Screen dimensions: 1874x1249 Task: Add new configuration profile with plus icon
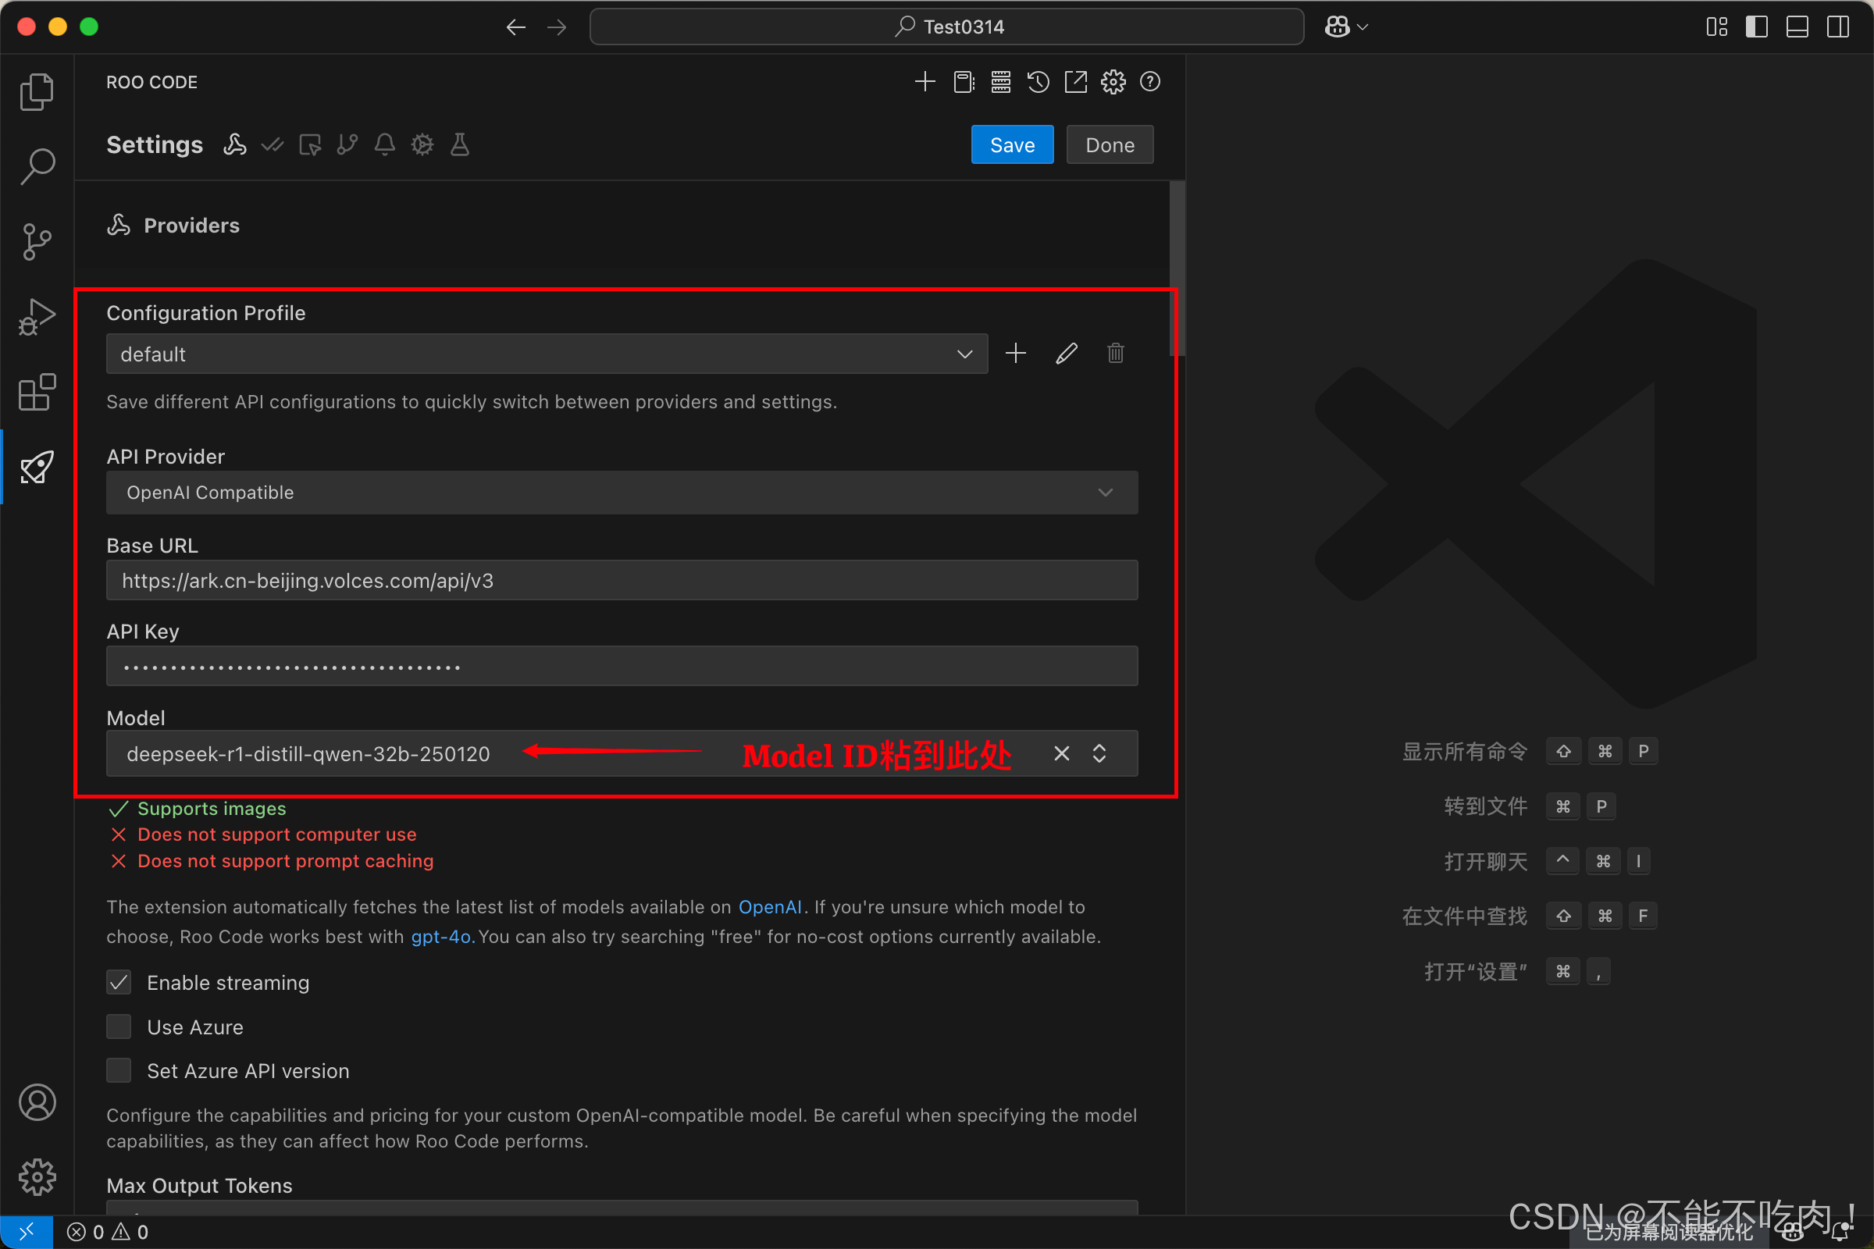(x=1015, y=353)
